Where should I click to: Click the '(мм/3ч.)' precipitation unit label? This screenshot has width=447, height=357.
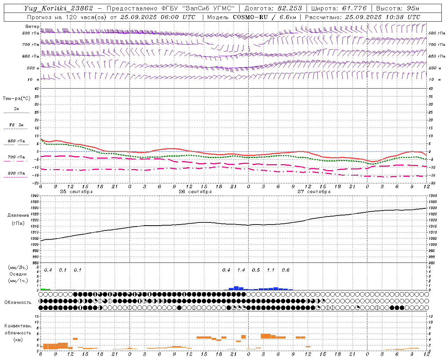pyautogui.click(x=18, y=267)
